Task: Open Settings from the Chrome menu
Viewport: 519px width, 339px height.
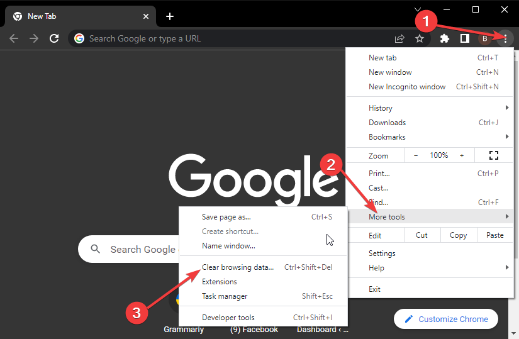Action: (430, 253)
